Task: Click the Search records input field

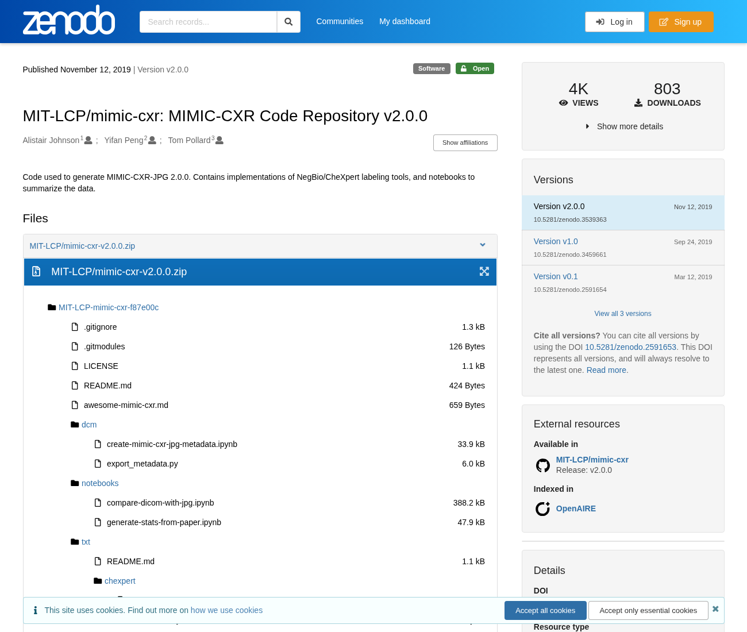Action: coord(208,22)
